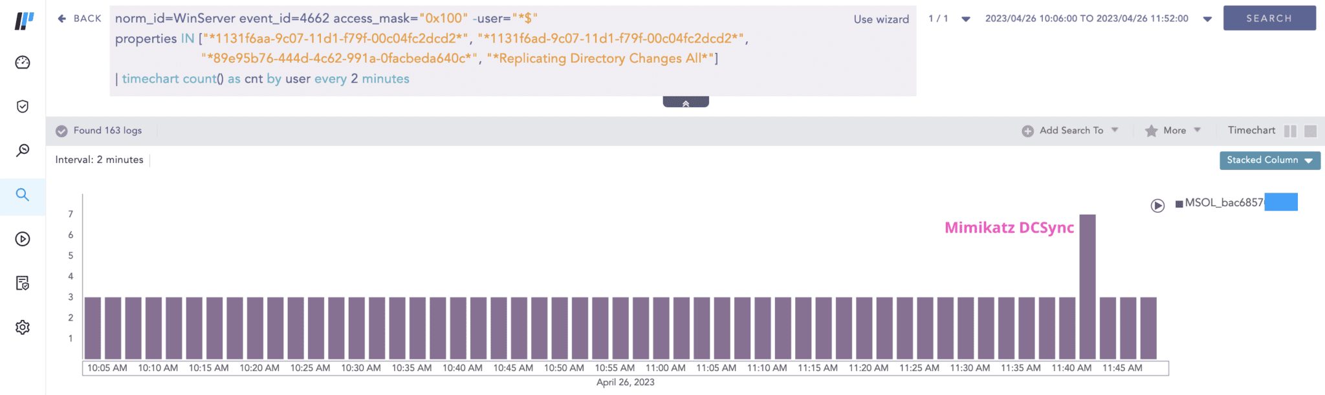Select the Search magnifier icon in sidebar
The image size is (1325, 395).
coord(23,195)
